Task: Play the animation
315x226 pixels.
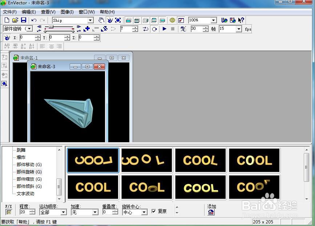Action: pyautogui.click(x=164, y=29)
